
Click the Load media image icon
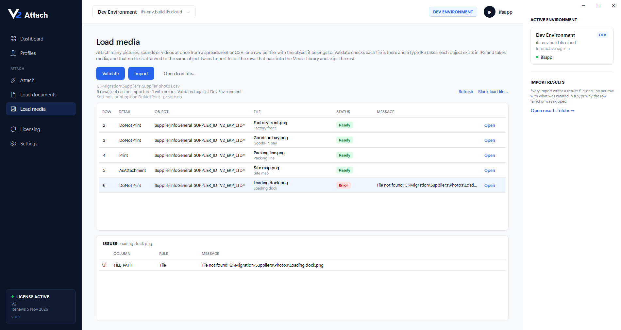tap(13, 109)
